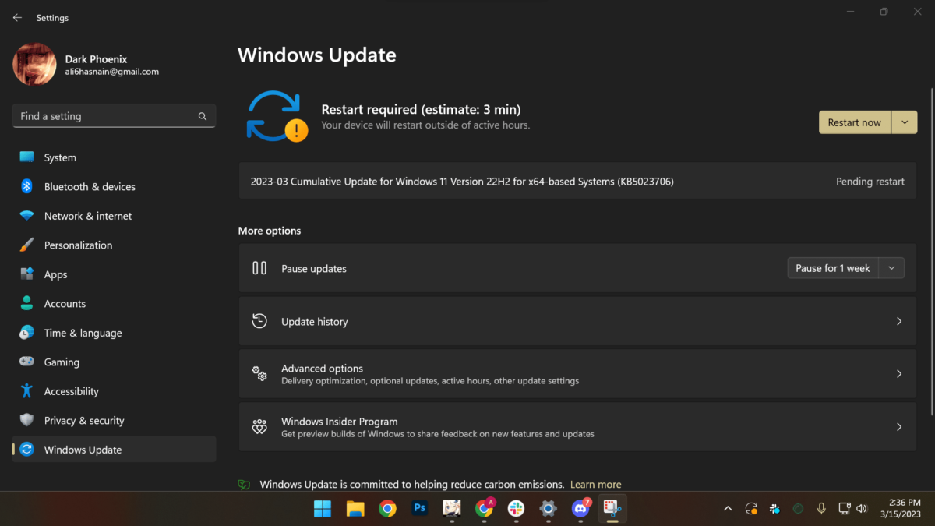Open File Explorer from the taskbar

[355, 509]
